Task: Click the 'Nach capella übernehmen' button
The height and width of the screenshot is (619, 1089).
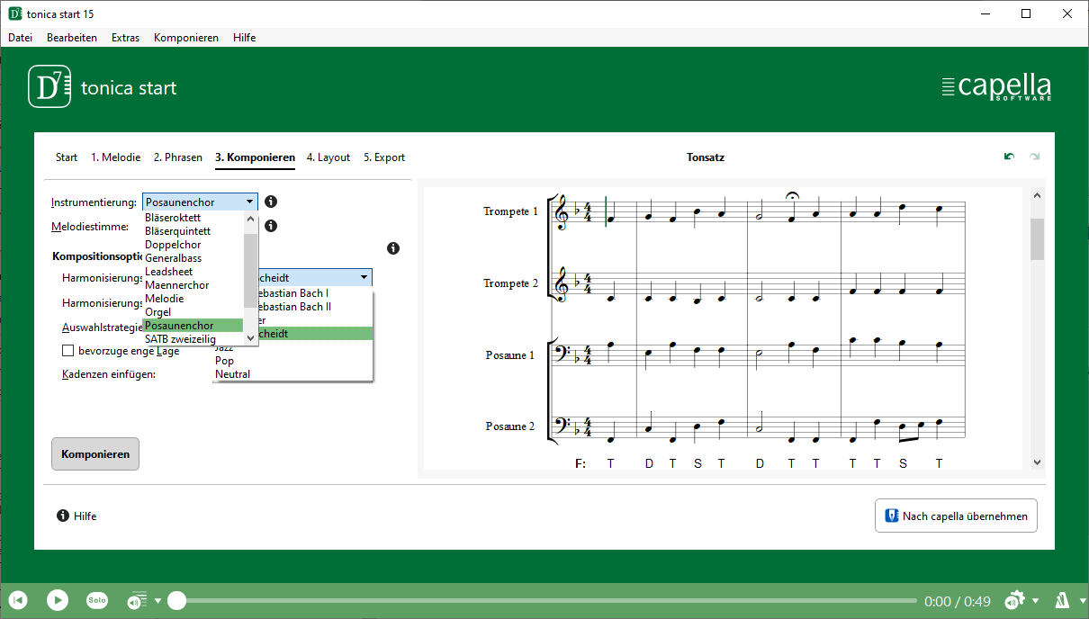Action: click(956, 516)
